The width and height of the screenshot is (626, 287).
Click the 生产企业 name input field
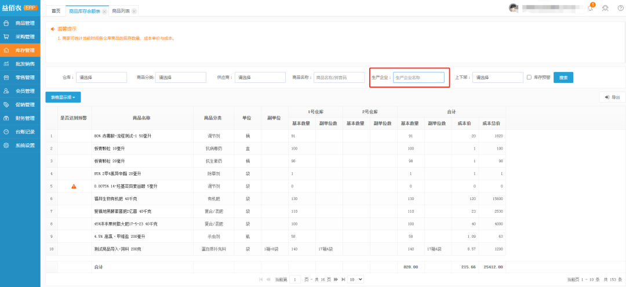418,77
